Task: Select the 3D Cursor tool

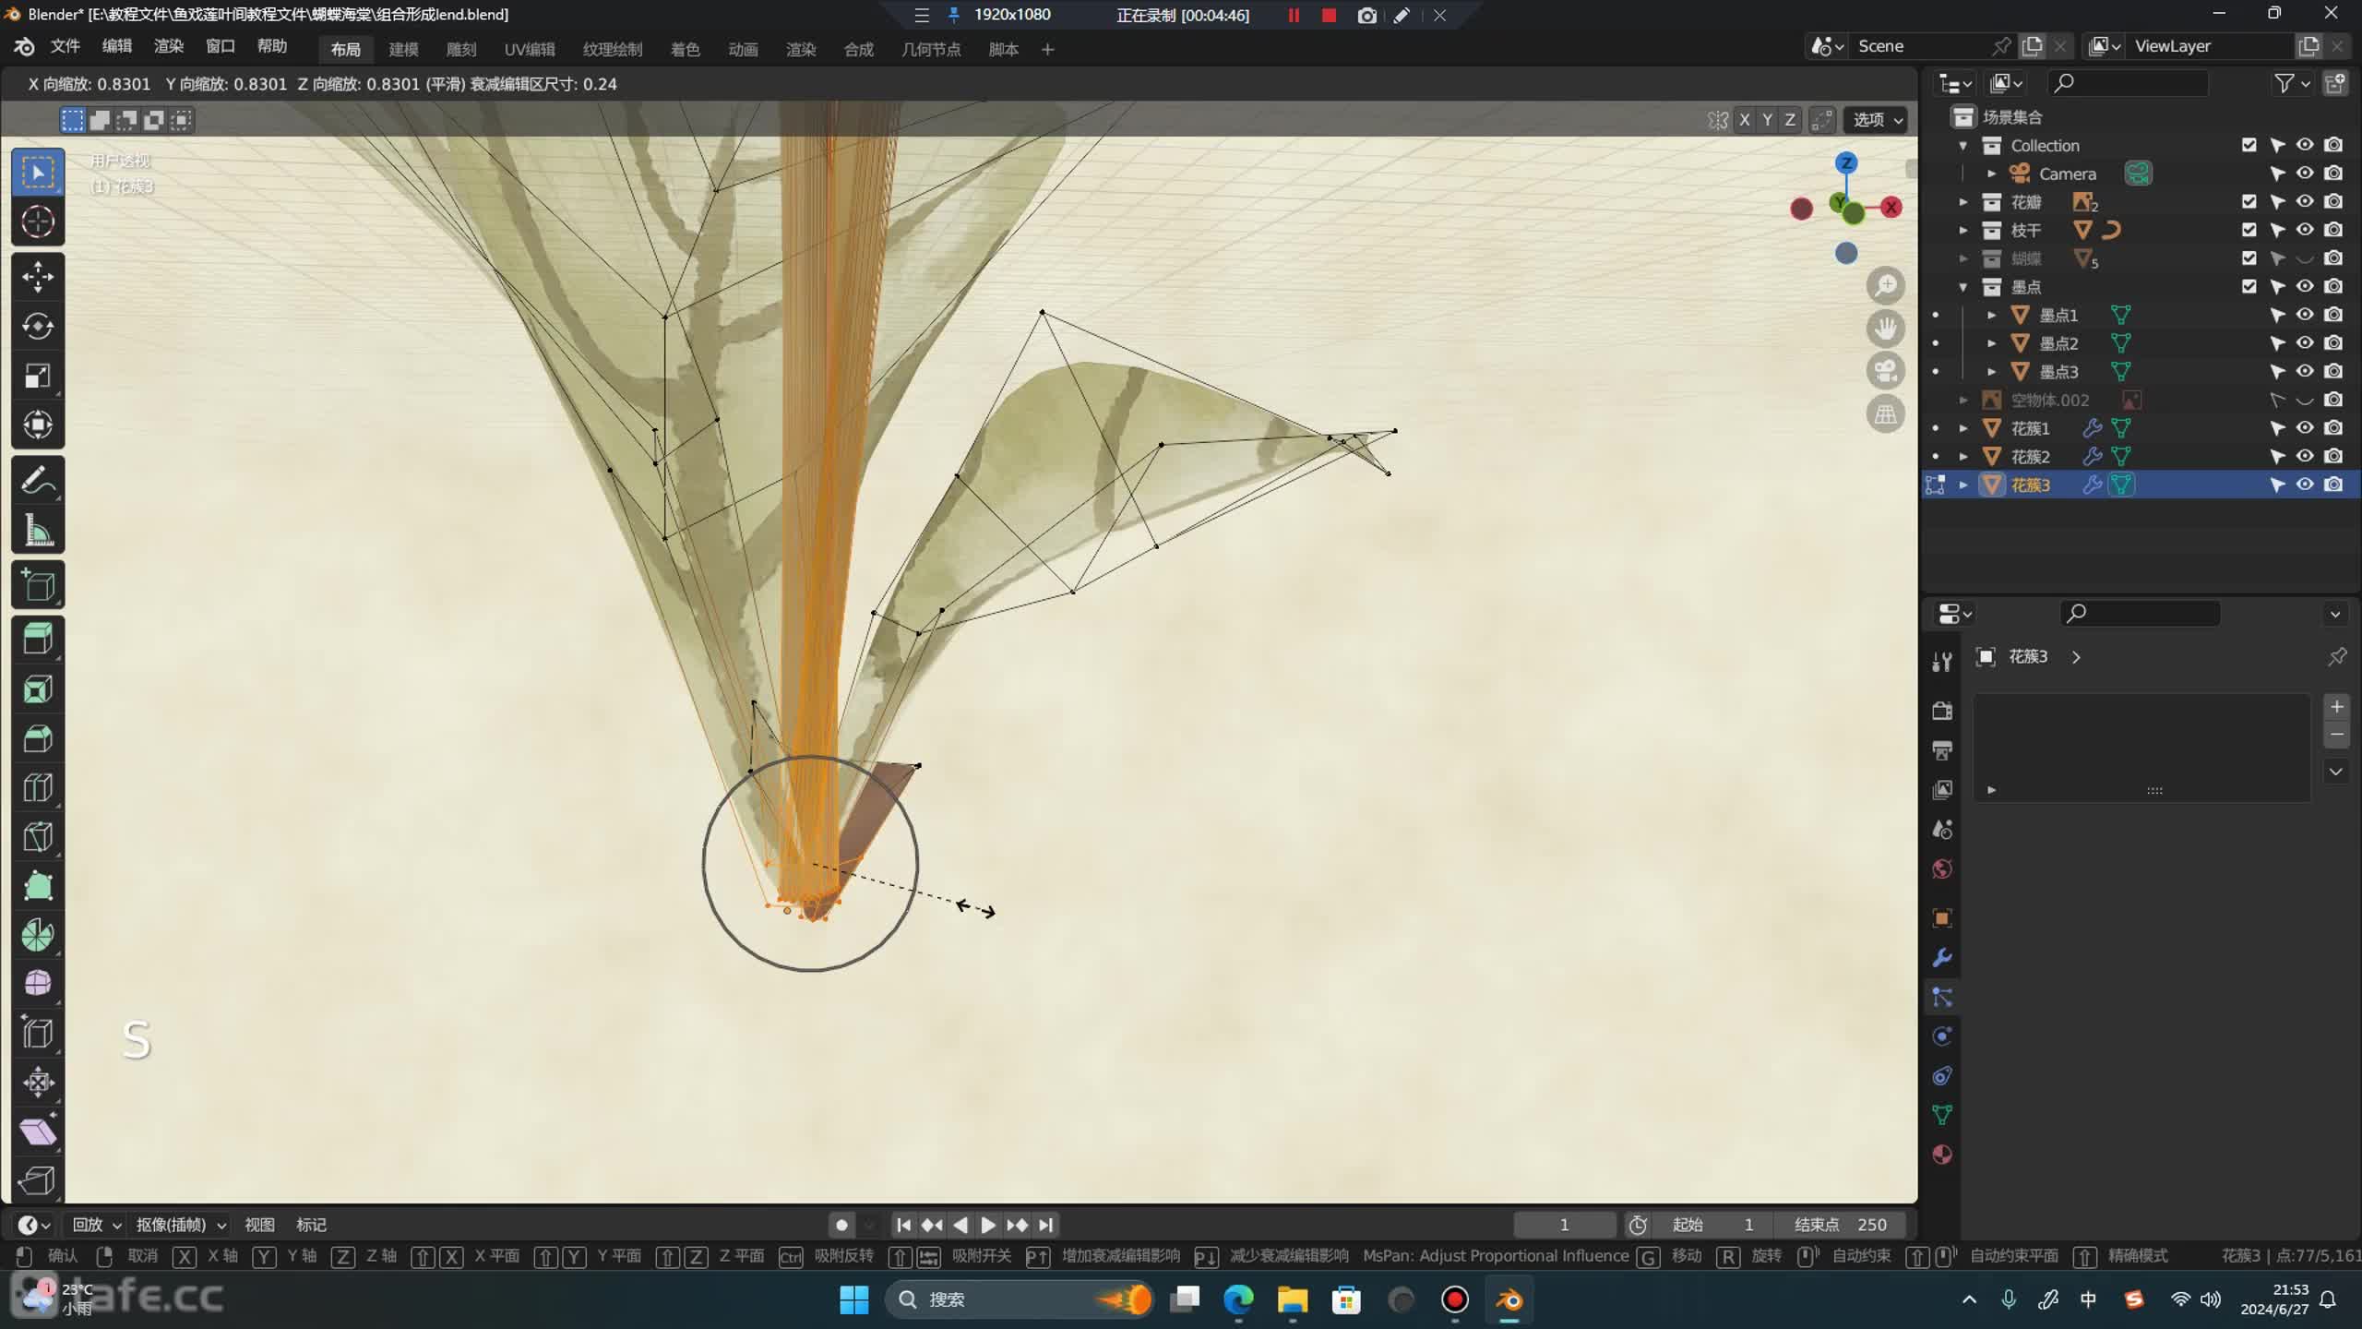Action: point(38,221)
